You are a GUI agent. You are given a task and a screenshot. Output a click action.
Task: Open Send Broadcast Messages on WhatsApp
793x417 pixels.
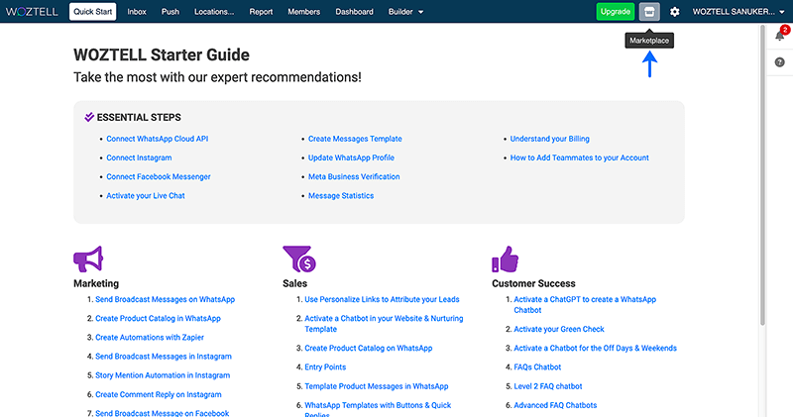point(165,299)
